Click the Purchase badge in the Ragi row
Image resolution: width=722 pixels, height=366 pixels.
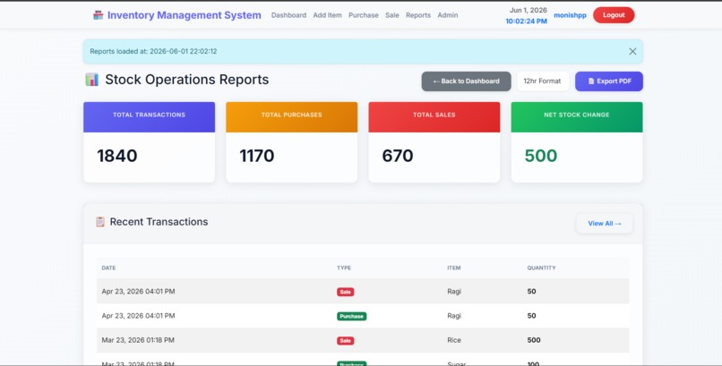click(x=352, y=317)
